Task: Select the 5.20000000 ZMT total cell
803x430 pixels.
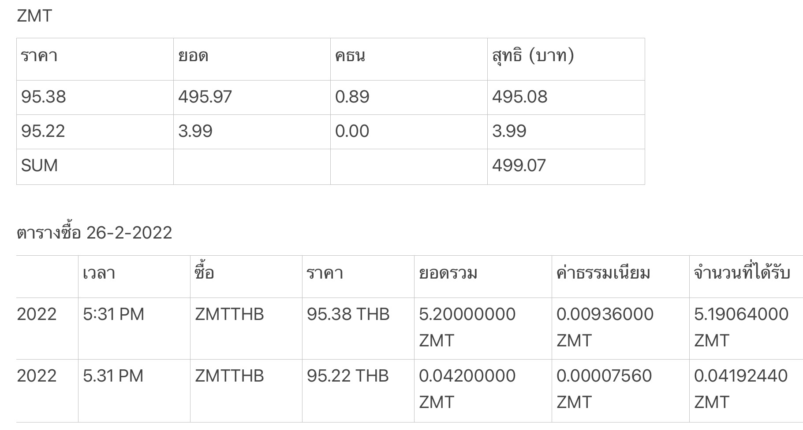Action: [483, 328]
